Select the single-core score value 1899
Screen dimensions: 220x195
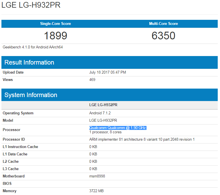tap(55, 36)
